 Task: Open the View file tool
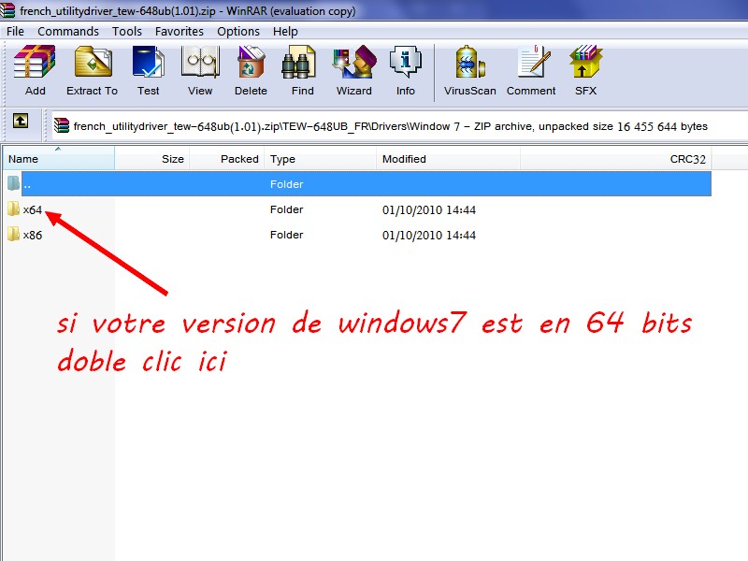(x=200, y=70)
